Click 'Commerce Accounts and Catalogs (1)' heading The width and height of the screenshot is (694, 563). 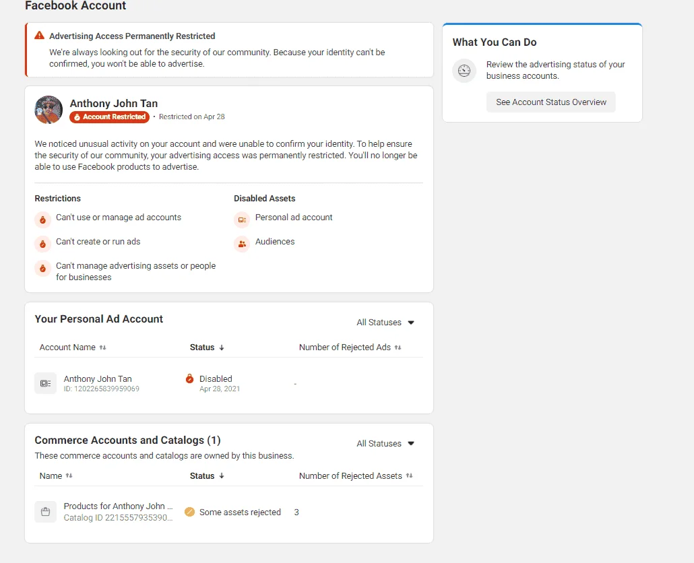[127, 440]
